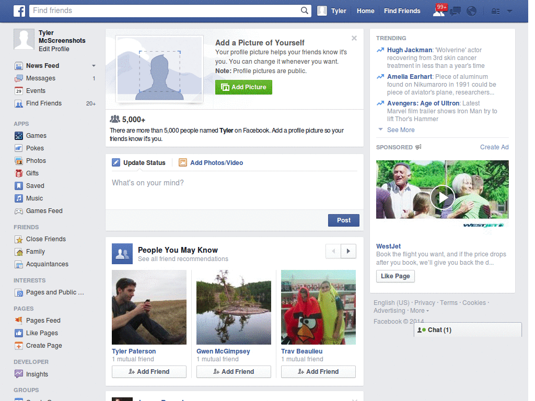Click the Games Feed controller icon
535x401 pixels.
19,211
